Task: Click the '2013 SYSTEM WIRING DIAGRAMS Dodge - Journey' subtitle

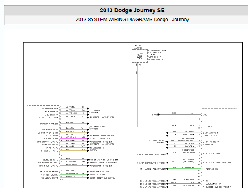Action: pos(132,20)
